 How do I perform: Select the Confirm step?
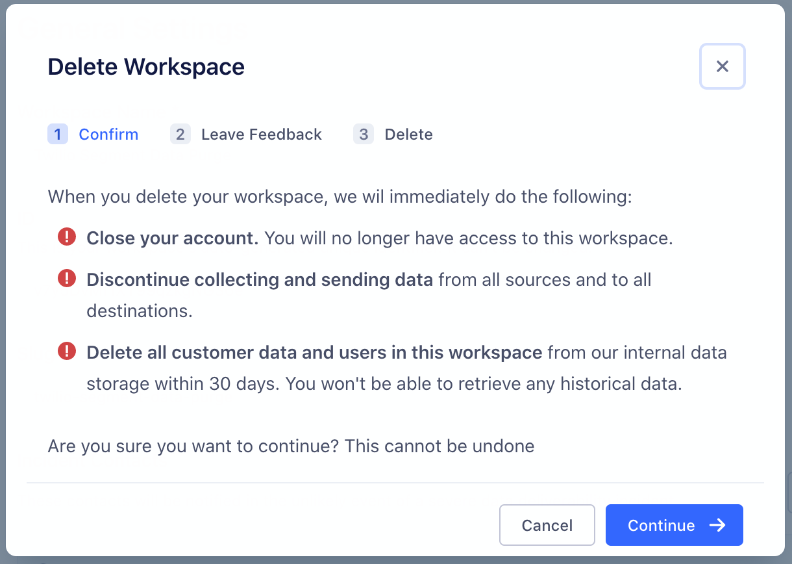[108, 134]
